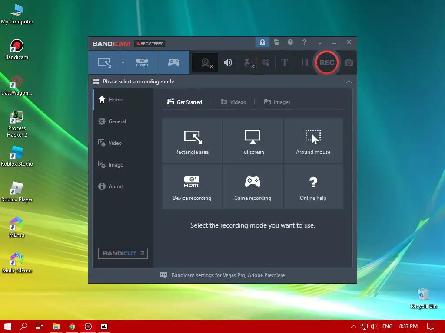Open help with the question mark icon
Viewport: 445px width, 333px height.
(304, 42)
